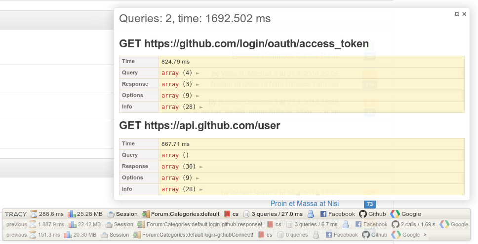This screenshot has width=478, height=244.
Task: Open the cs panel beside 0 queries
Action: tap(265, 235)
